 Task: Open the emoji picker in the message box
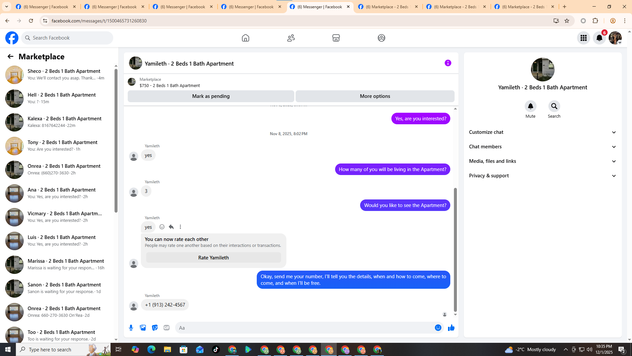click(438, 328)
